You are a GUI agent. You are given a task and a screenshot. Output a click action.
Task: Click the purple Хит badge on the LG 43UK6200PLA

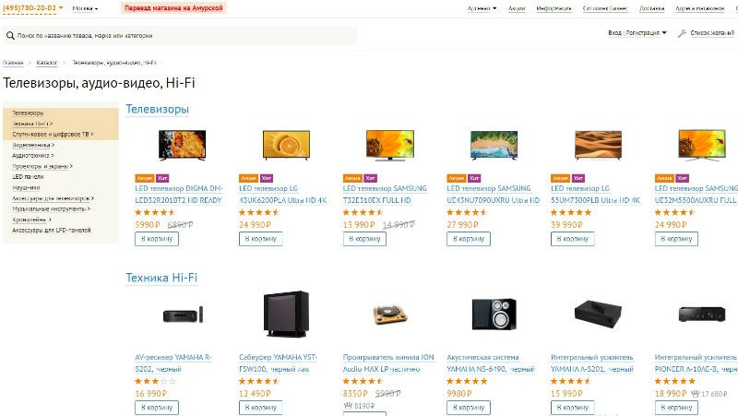pos(267,178)
